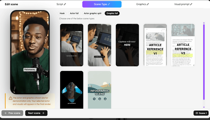Viewport: 210px width, 120px height.
Task: Click the warning triangle icon in the notice
Action: 10,98
